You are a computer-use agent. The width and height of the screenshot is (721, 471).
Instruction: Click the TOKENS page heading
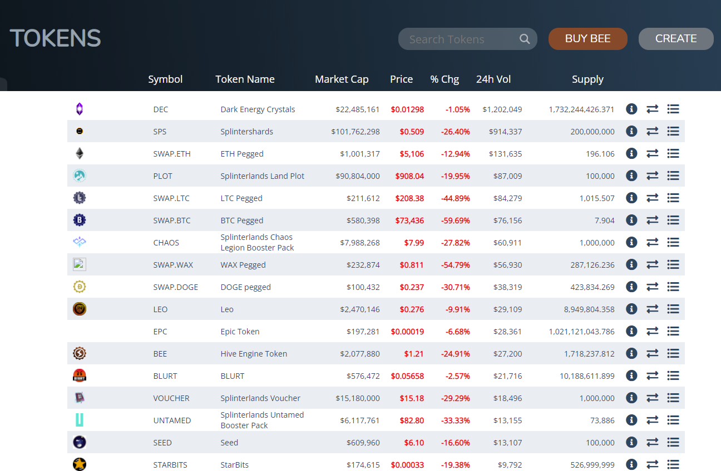56,38
